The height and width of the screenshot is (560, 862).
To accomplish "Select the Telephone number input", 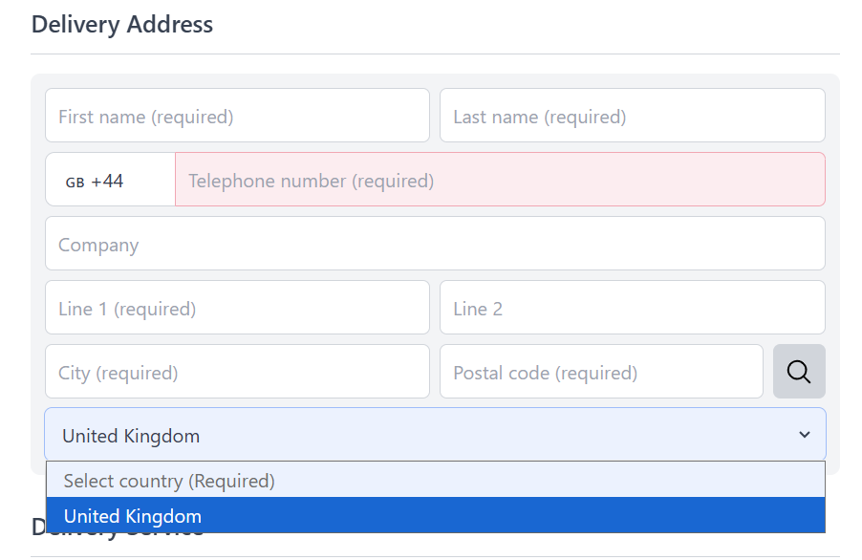I will pyautogui.click(x=499, y=181).
